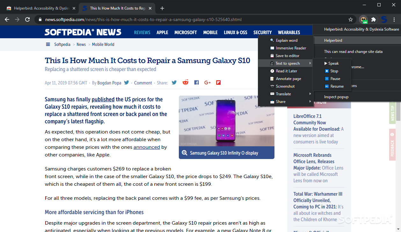401x232 pixels.
Task: Open Immersive Reader from the menu
Action: point(285,48)
